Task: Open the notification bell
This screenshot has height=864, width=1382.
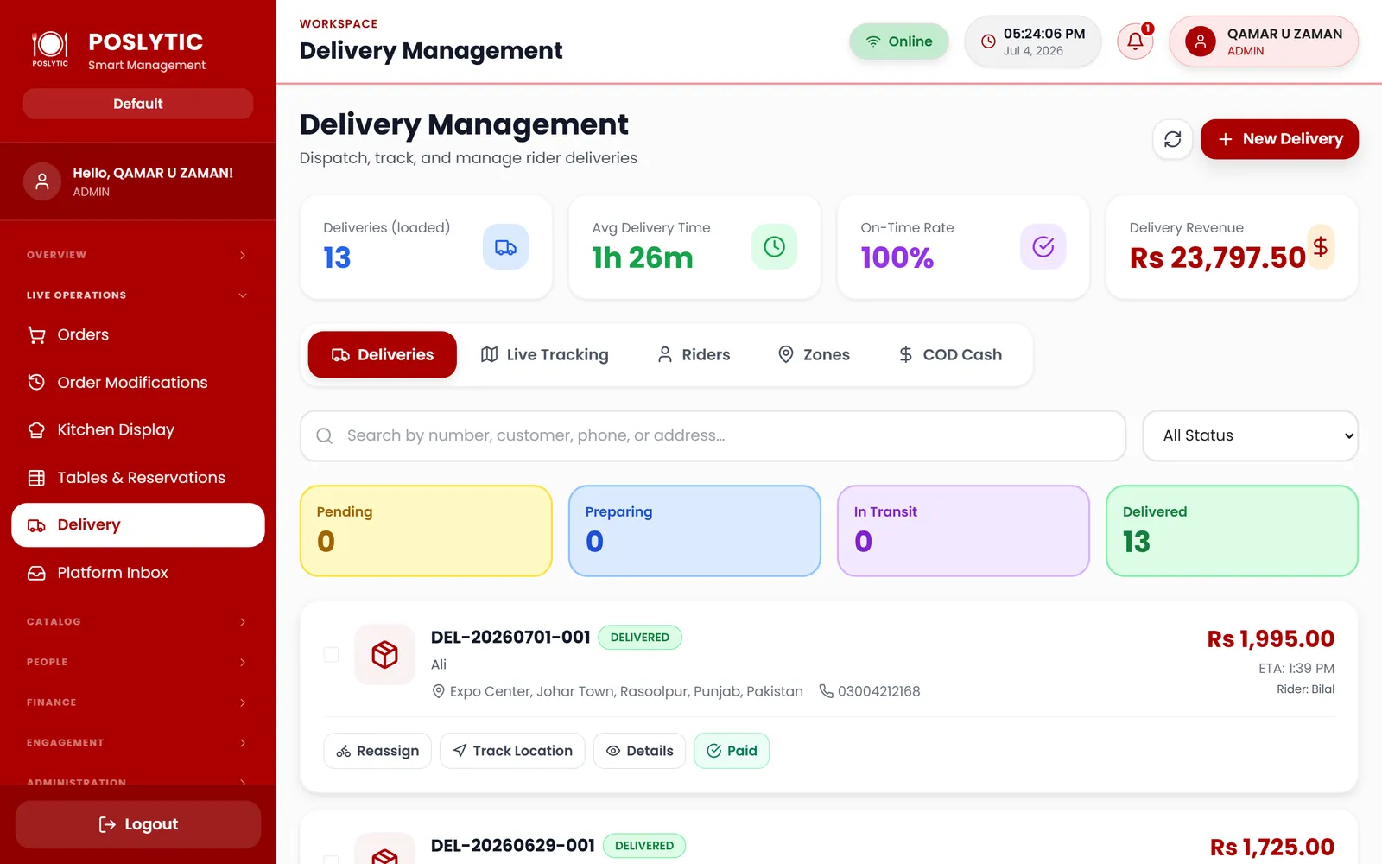Action: coord(1135,41)
